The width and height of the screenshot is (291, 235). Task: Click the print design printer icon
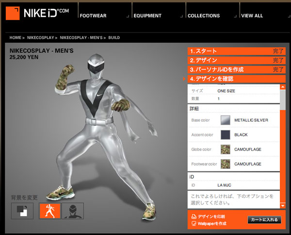(194, 217)
